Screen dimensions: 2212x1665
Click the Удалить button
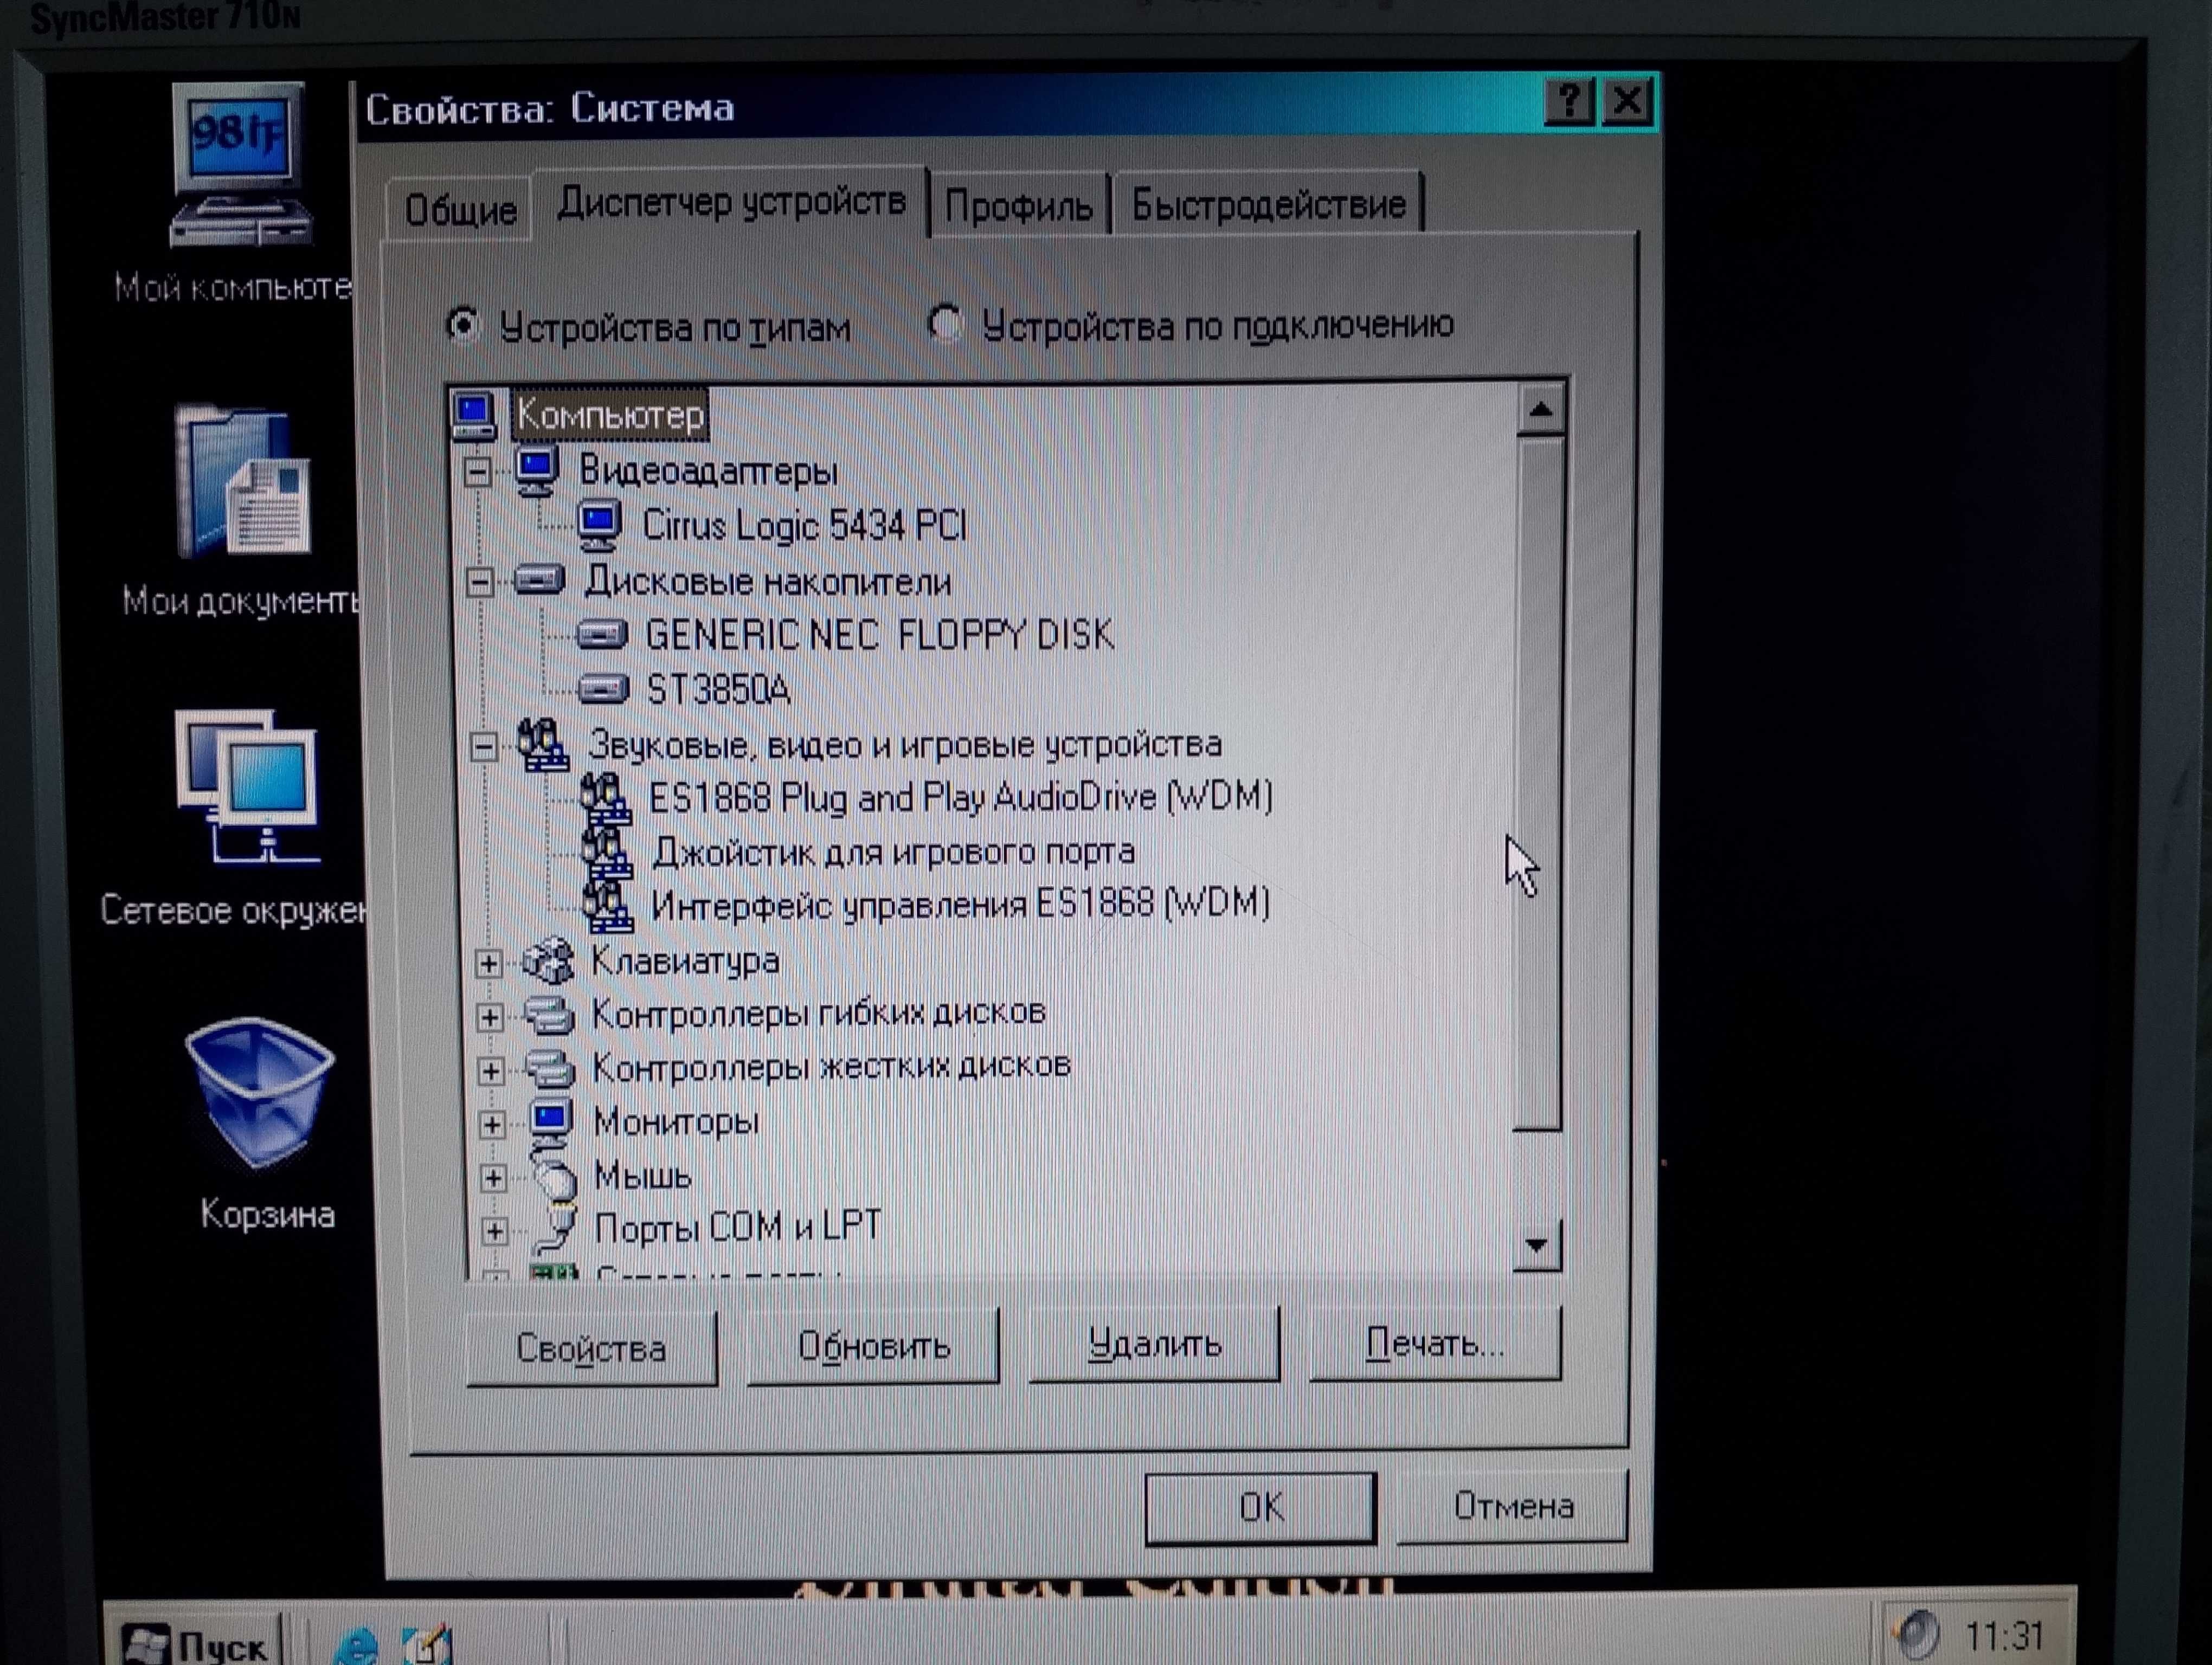point(1154,1344)
